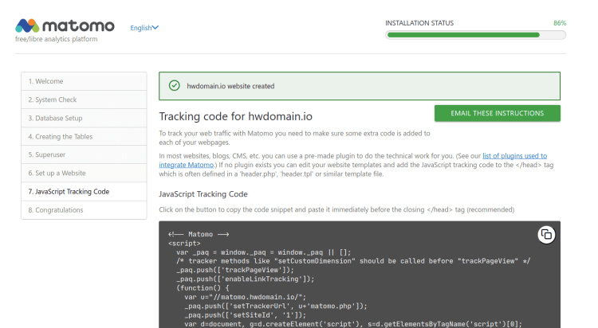This screenshot has width=598, height=328.
Task: Click the installation status progress bar
Action: 475,35
